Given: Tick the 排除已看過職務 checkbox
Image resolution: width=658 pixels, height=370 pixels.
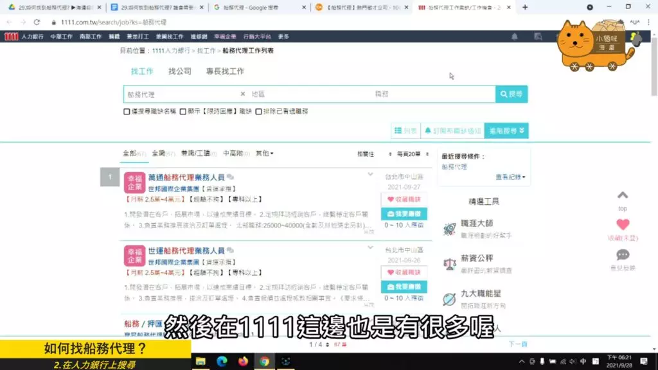Looking at the screenshot, I should (x=258, y=112).
